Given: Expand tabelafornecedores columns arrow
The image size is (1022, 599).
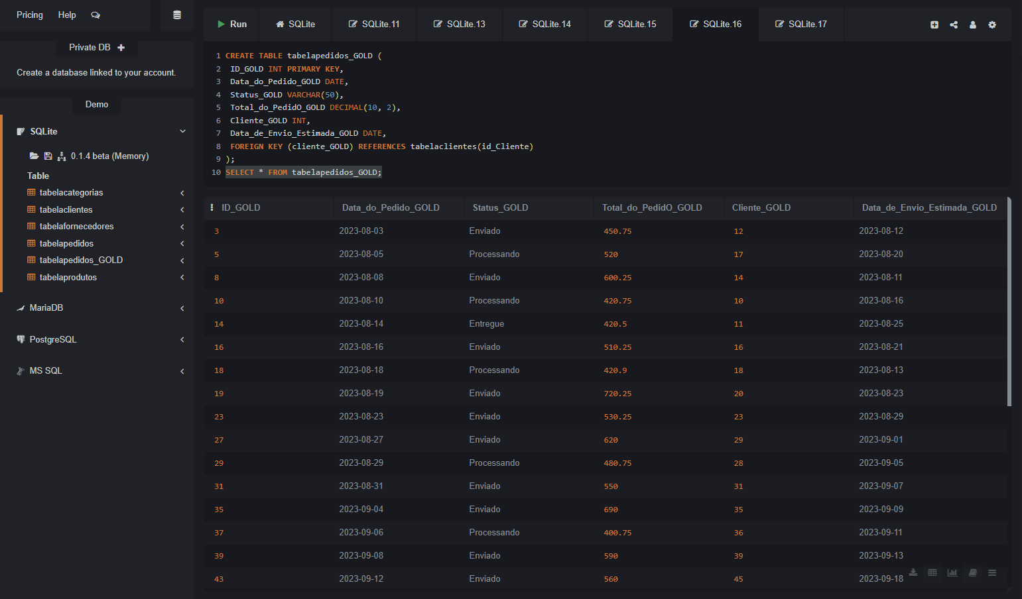Looking at the screenshot, I should tap(182, 227).
